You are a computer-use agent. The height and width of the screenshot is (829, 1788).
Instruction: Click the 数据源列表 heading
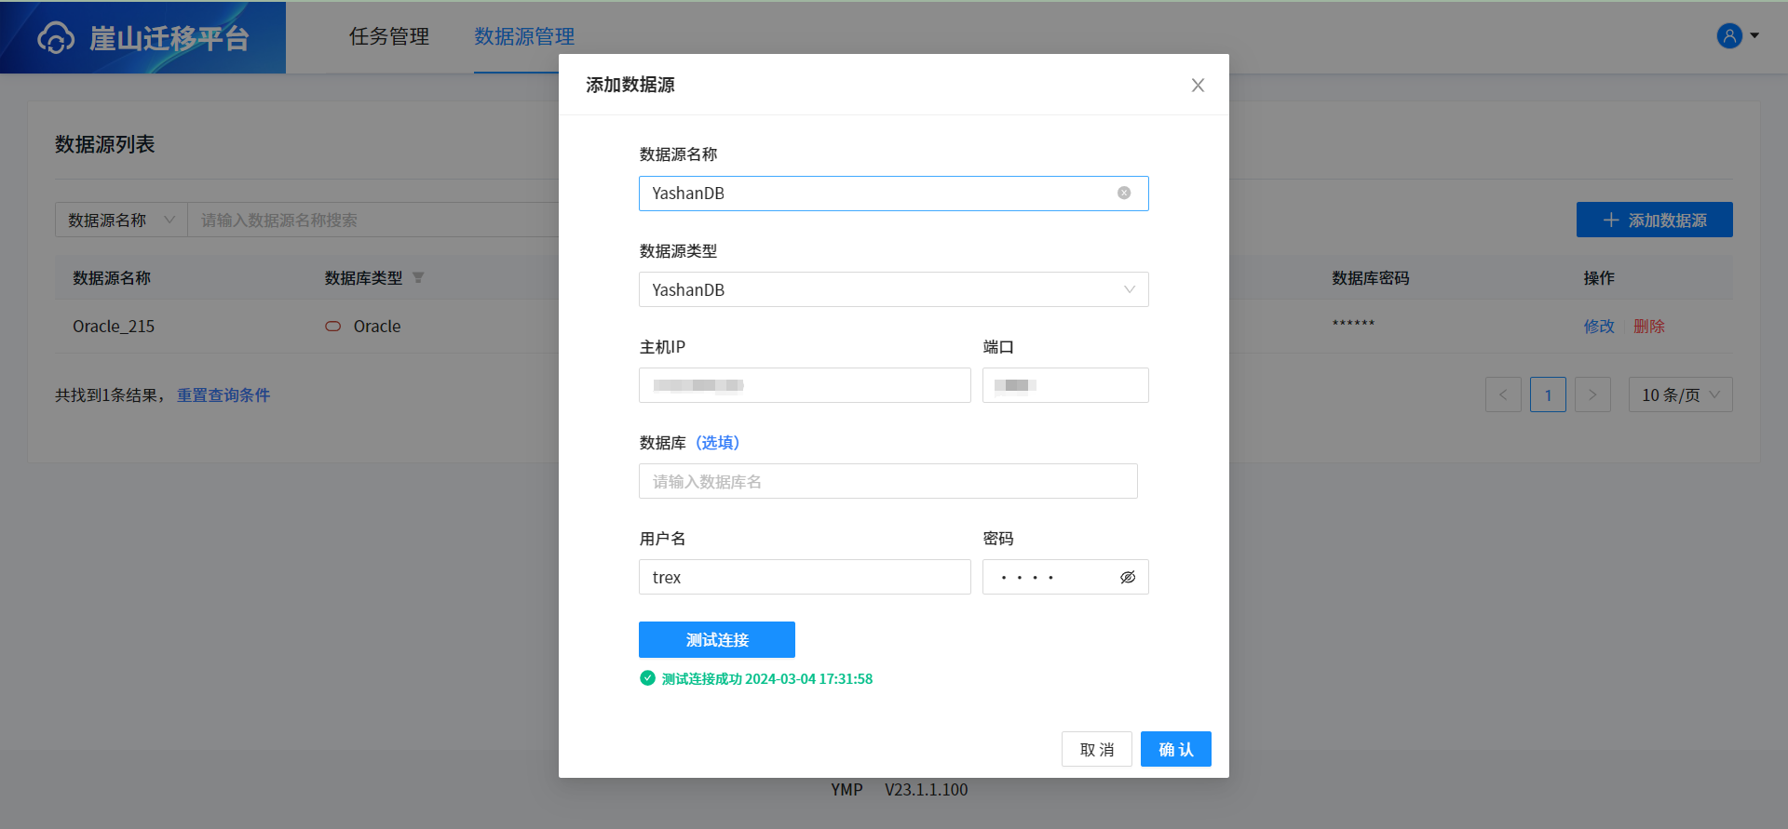pos(104,144)
